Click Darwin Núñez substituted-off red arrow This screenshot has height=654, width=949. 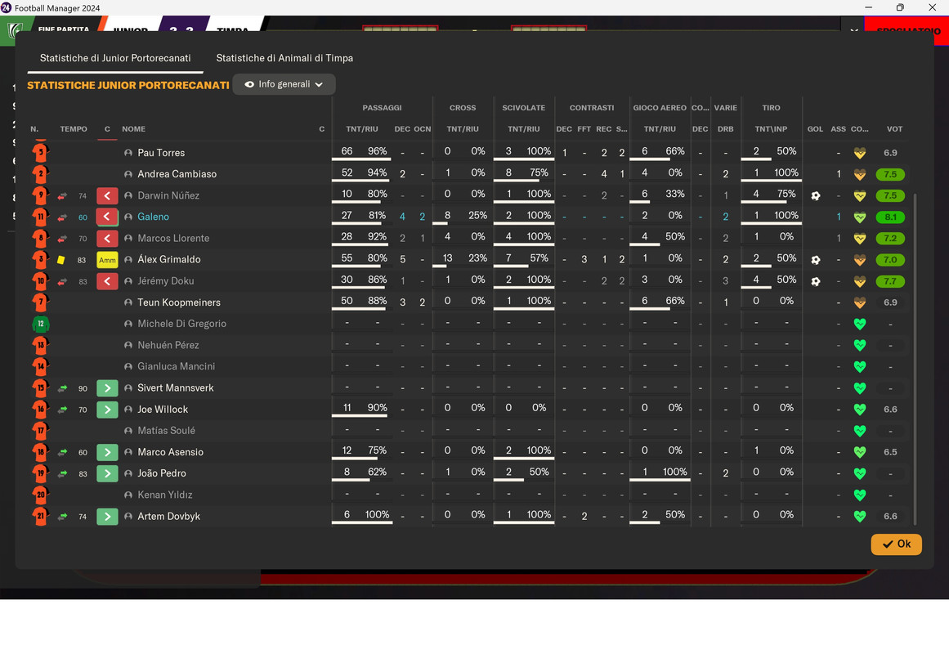tap(107, 195)
